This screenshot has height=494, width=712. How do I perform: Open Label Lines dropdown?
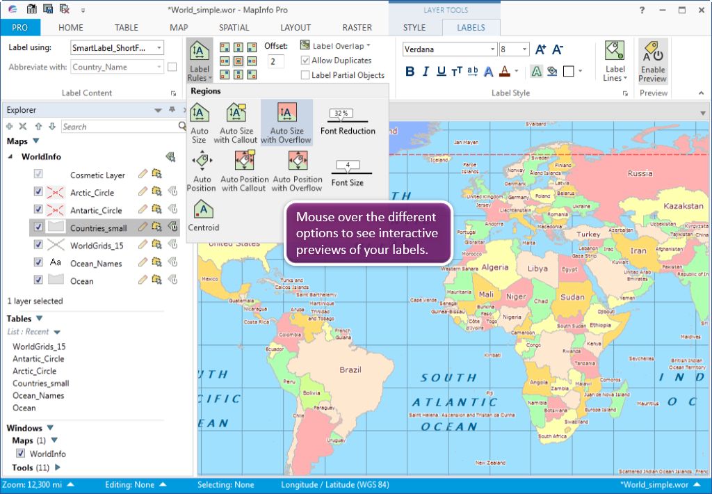(x=615, y=61)
